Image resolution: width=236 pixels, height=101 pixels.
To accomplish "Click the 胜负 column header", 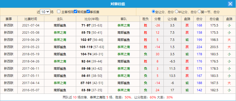I will [146, 19].
